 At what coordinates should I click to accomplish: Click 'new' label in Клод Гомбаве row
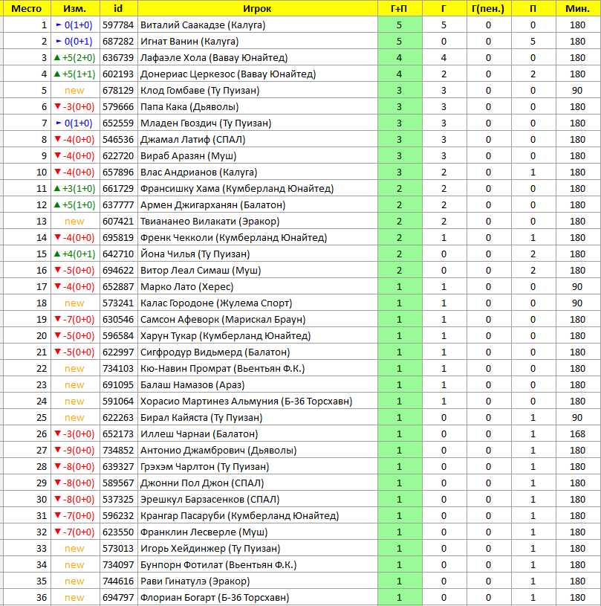coord(74,91)
